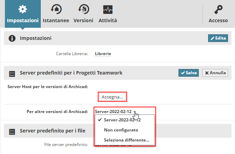Expand the Server-2022-02-12 dropdown
This screenshot has width=235, height=154.
coord(115,112)
